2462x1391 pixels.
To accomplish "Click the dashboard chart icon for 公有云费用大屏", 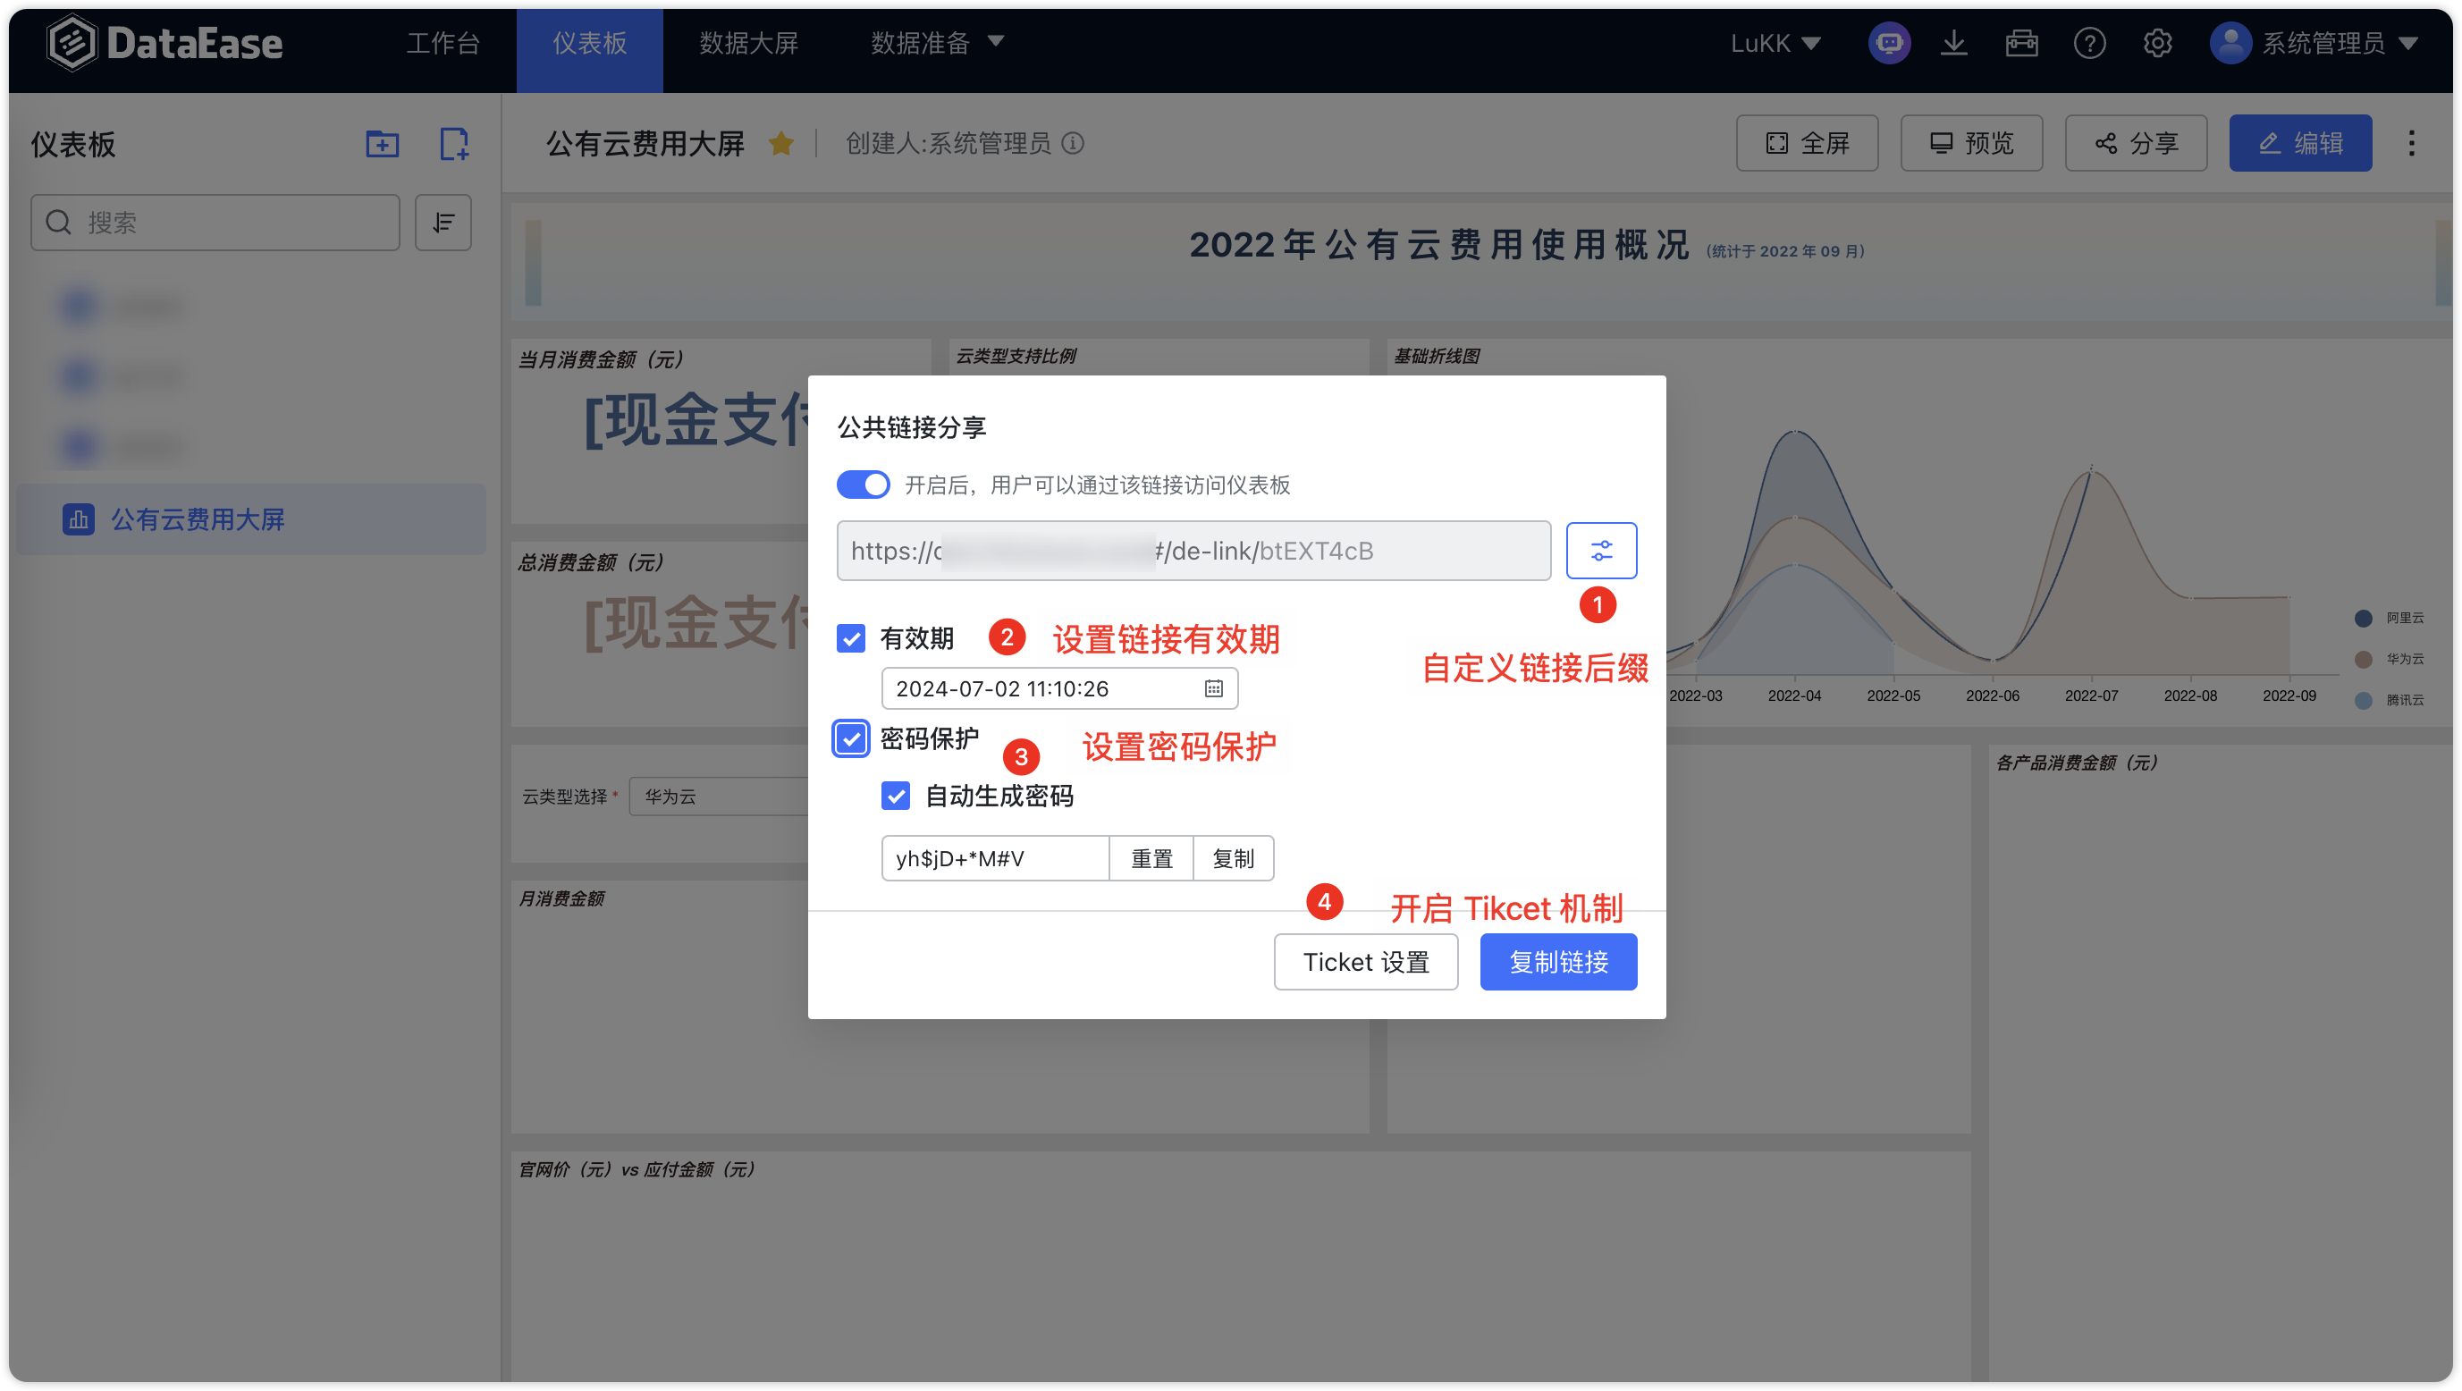I will point(78,519).
